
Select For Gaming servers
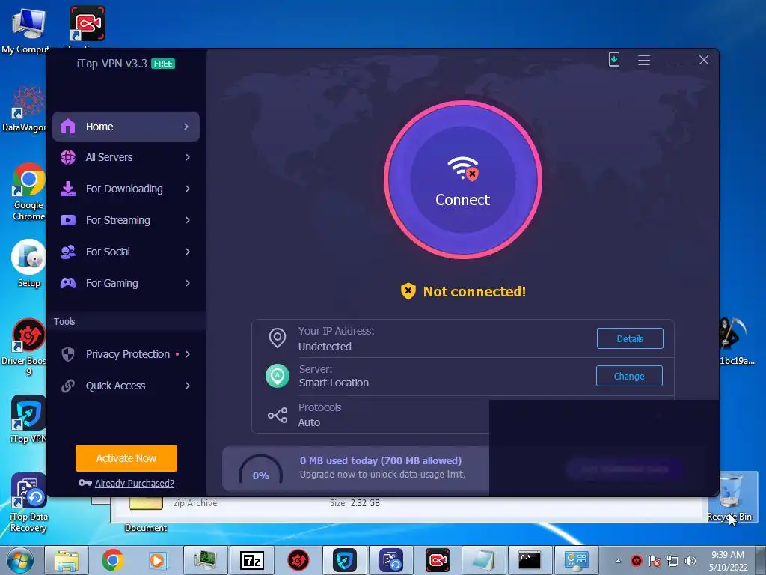tap(126, 283)
